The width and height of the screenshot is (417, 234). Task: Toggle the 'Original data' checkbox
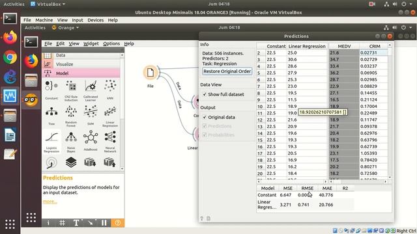(205, 117)
